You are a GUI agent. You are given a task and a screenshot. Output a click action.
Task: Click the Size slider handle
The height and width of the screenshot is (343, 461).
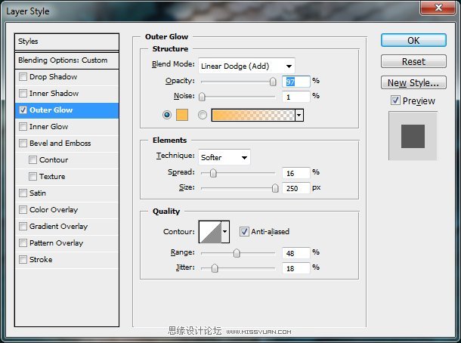pyautogui.click(x=275, y=188)
